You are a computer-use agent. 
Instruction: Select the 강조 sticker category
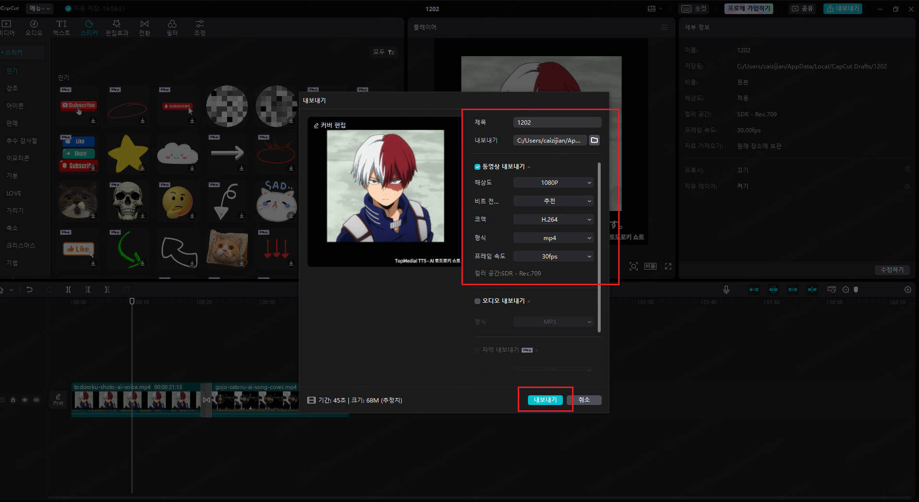(12, 88)
